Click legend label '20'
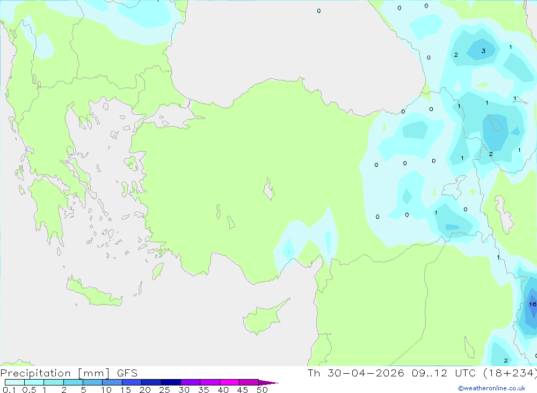 pos(145,390)
